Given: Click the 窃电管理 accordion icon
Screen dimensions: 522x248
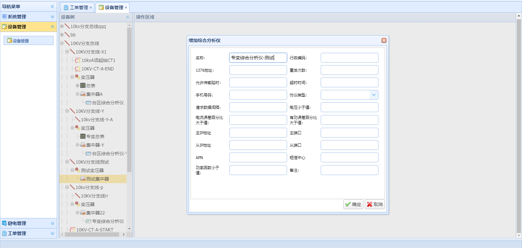Looking at the screenshot, I should coord(5,223).
